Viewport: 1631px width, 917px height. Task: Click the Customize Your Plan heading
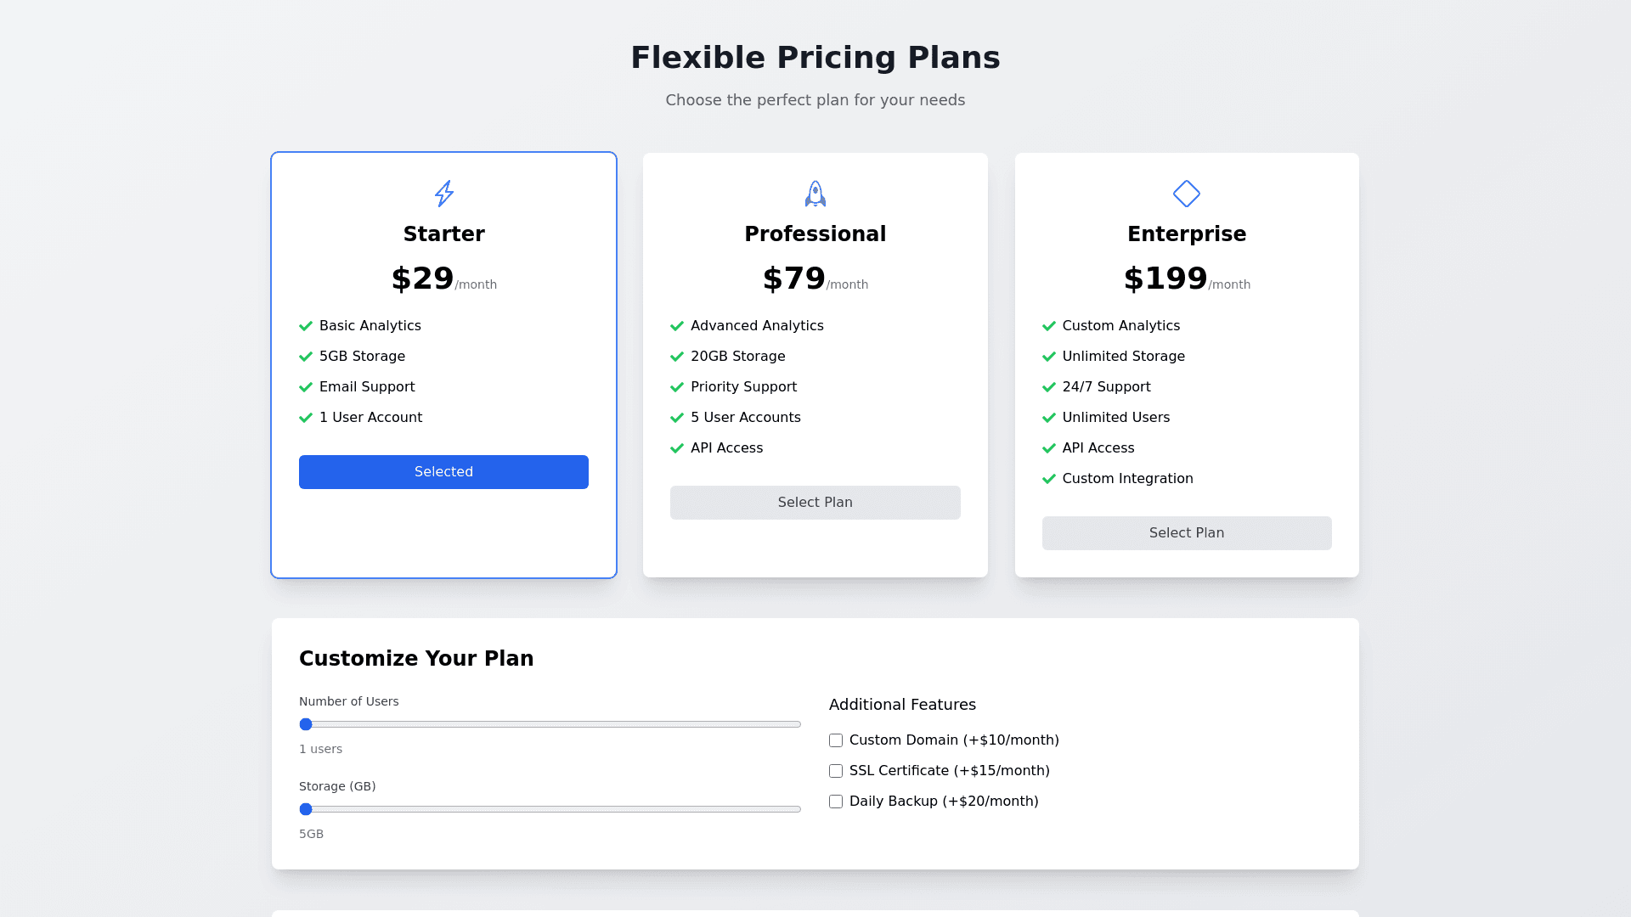tap(416, 659)
